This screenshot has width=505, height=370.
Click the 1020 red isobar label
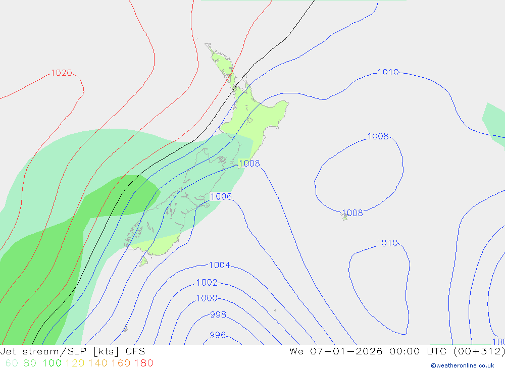(x=62, y=73)
